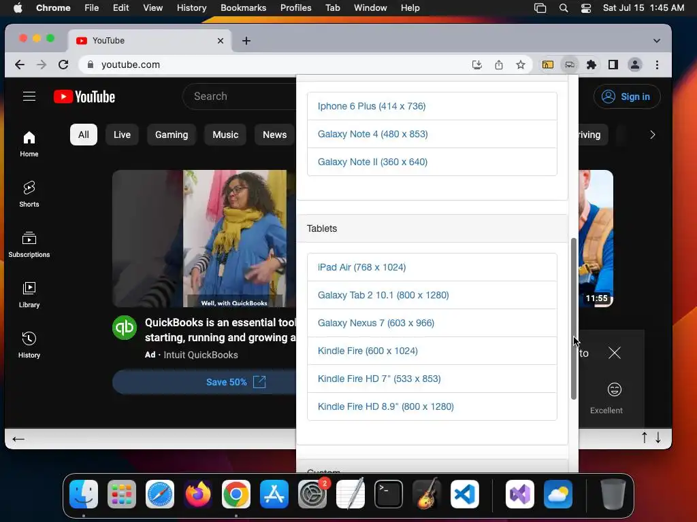The image size is (697, 522).
Task: Open the QuickBooks ad video thumbnail
Action: pyautogui.click(x=204, y=239)
